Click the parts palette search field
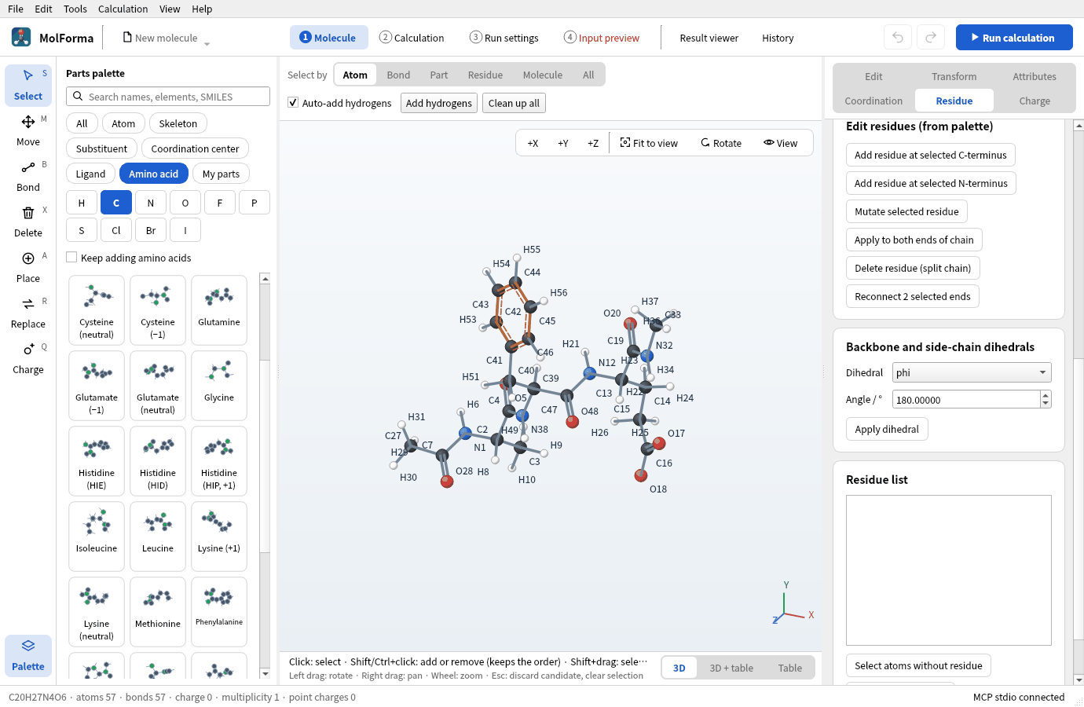 [168, 97]
